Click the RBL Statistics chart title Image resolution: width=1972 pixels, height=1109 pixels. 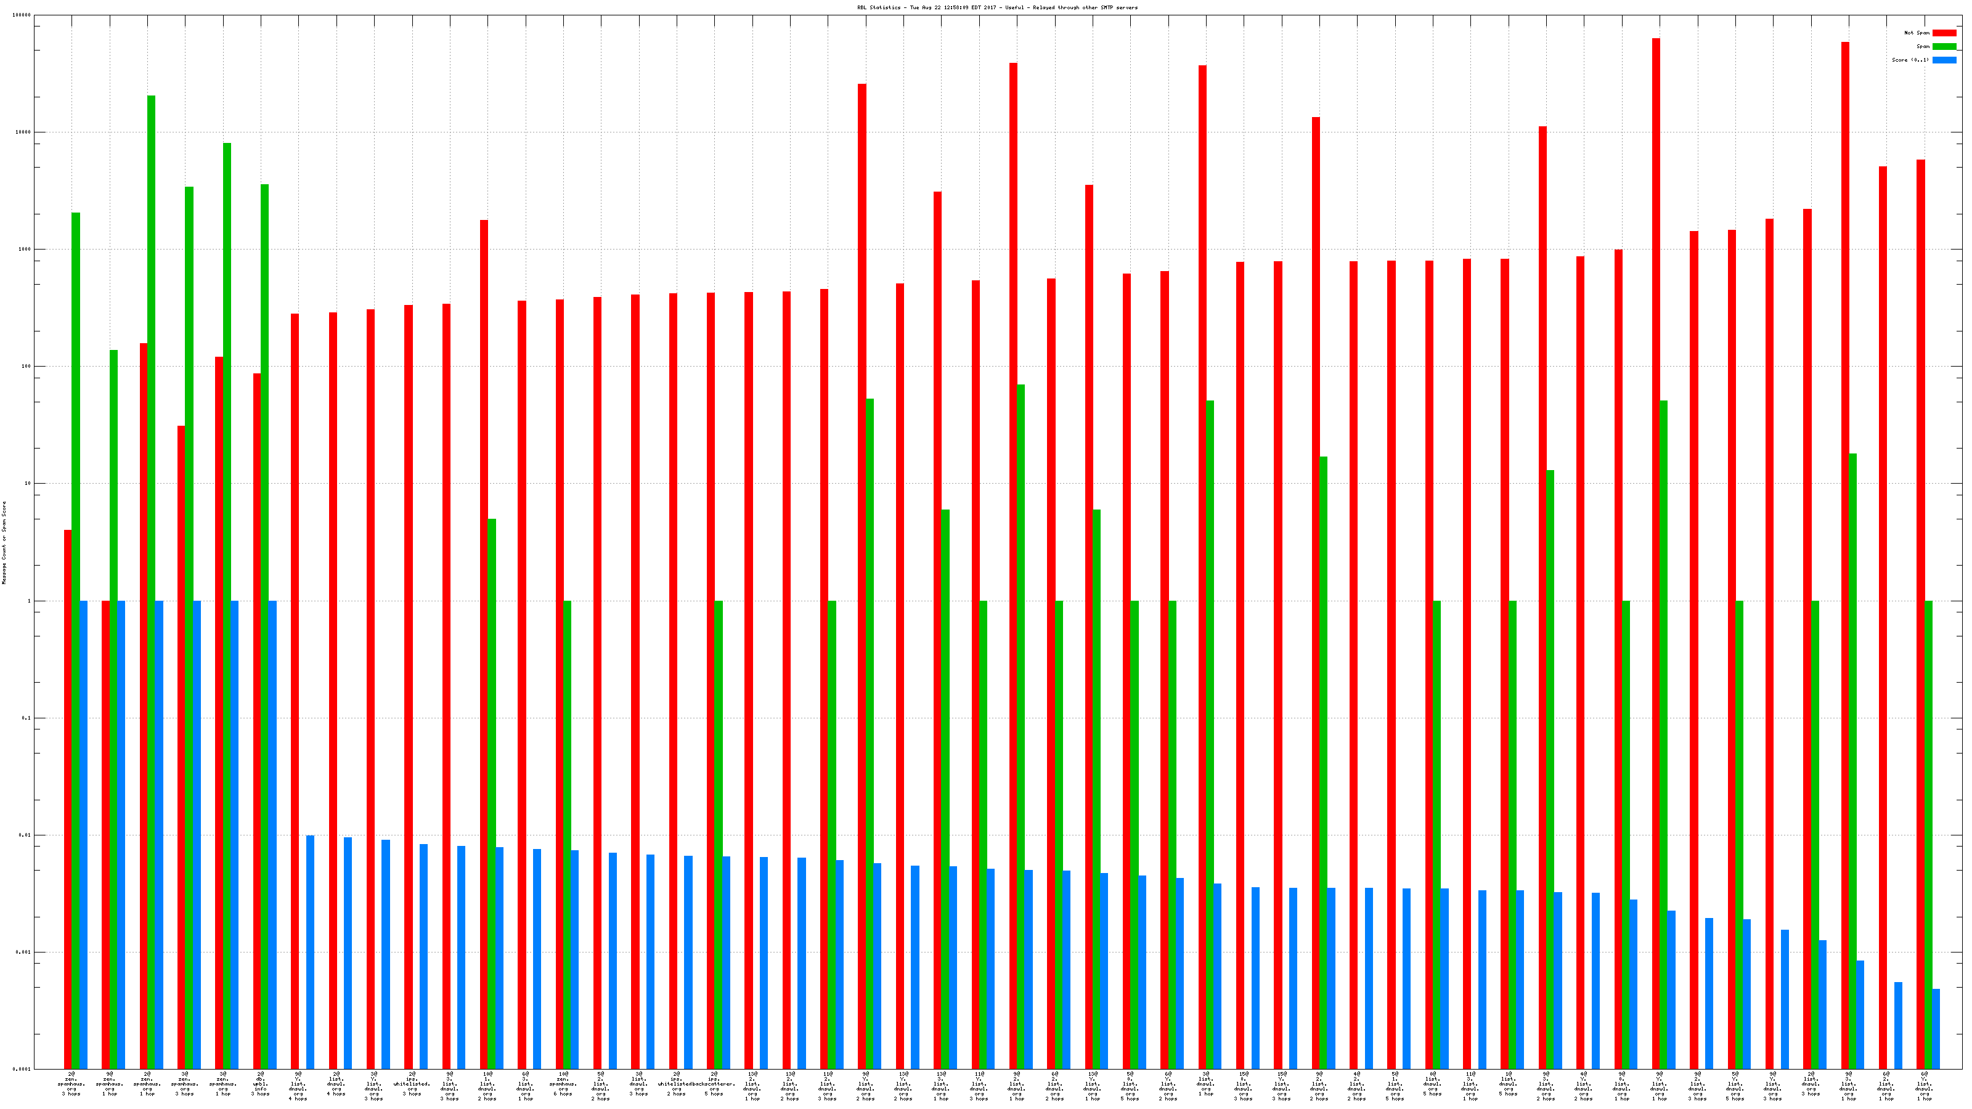(996, 7)
